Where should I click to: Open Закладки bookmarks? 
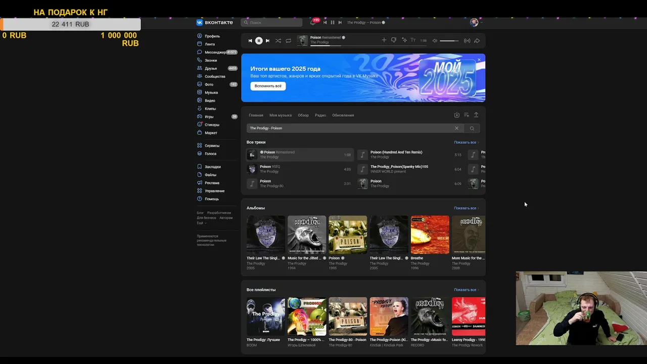pos(209,167)
